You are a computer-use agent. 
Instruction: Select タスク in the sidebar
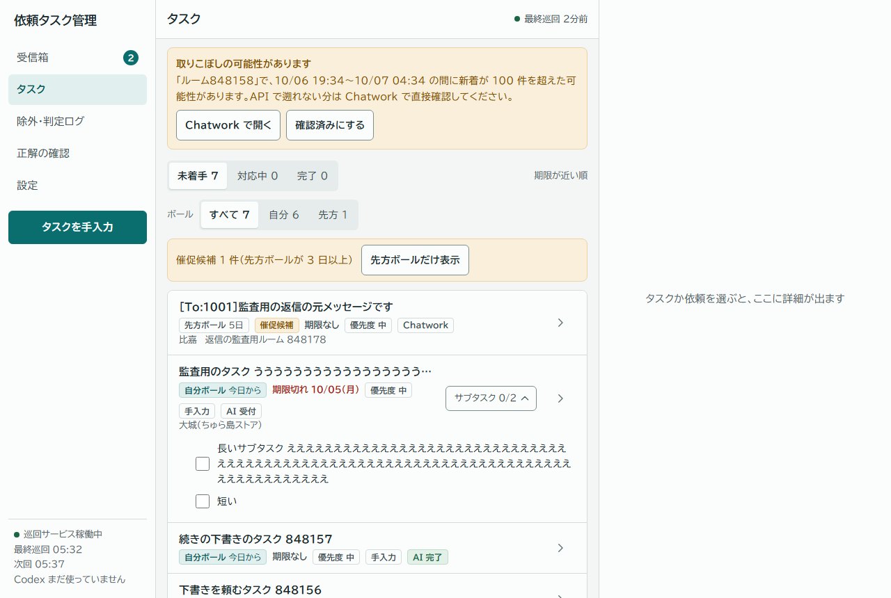pyautogui.click(x=77, y=90)
